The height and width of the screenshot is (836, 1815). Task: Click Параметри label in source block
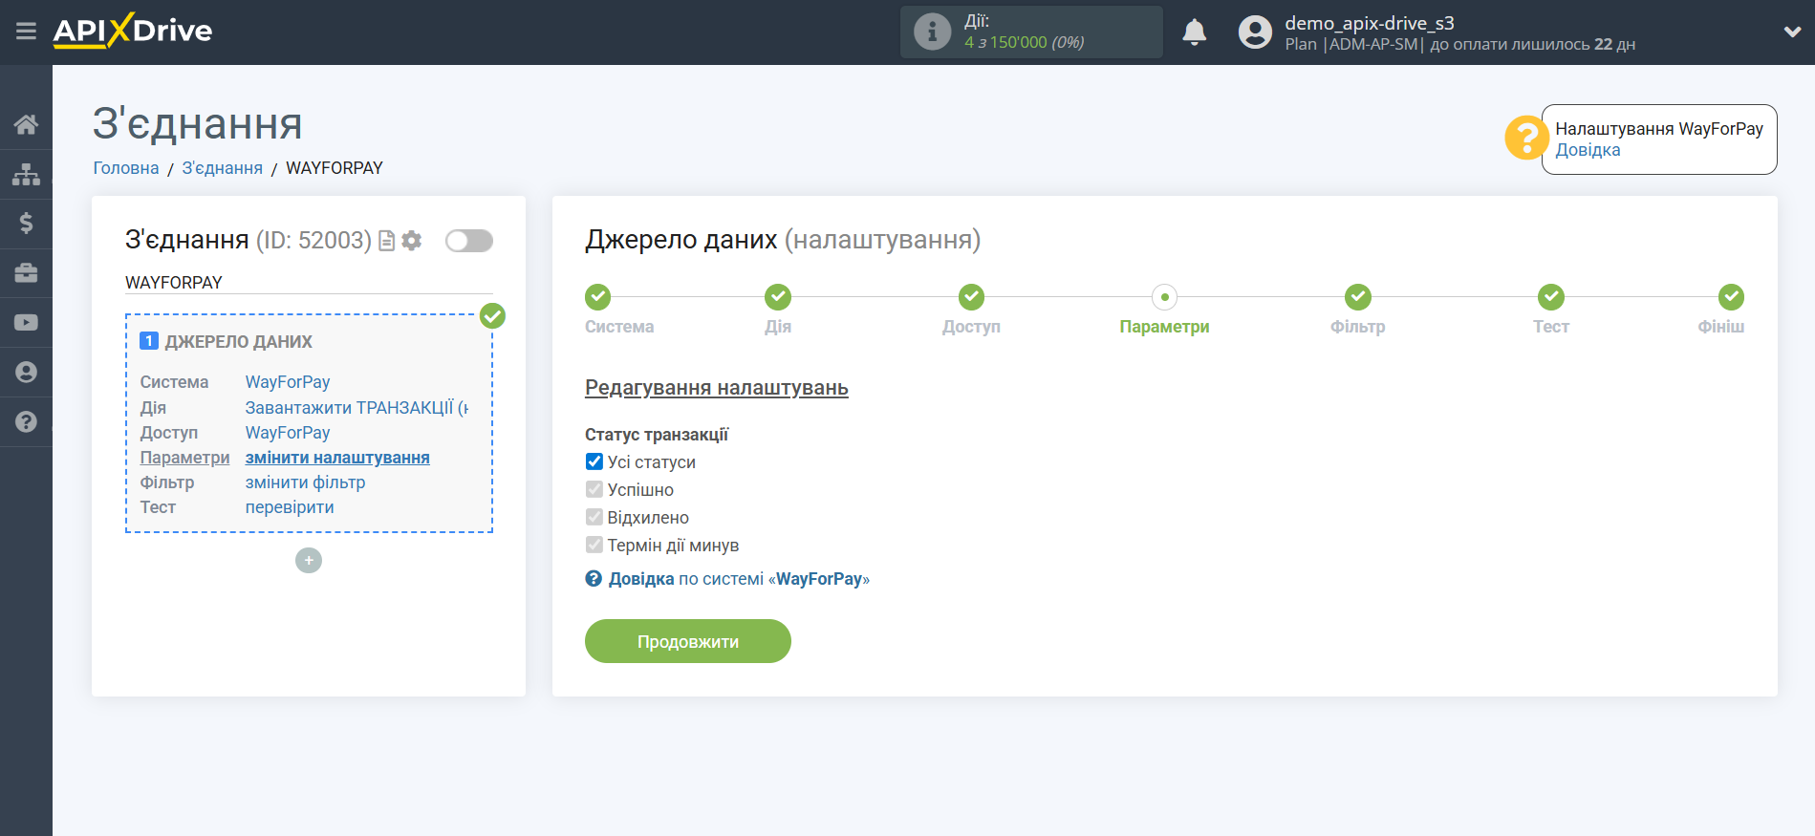(185, 458)
